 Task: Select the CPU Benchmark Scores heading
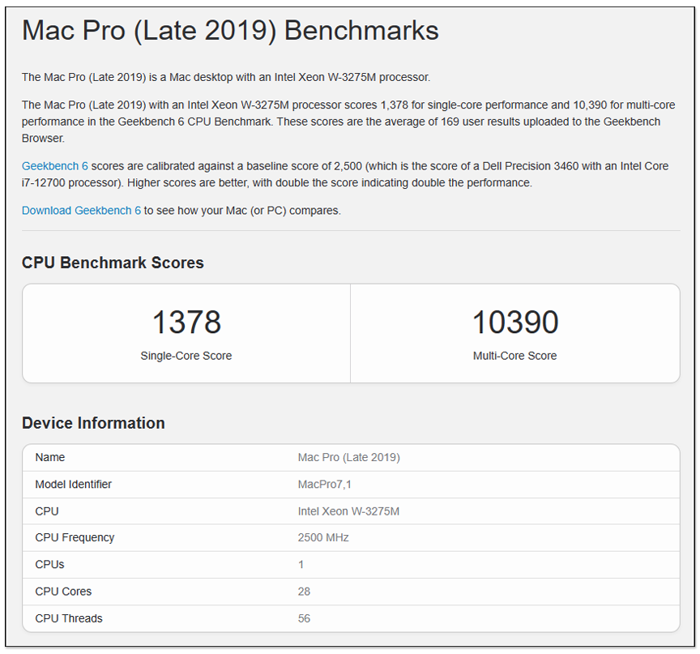(x=113, y=263)
